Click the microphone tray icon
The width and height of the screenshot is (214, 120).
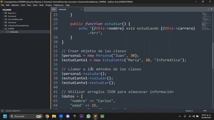click(185, 116)
